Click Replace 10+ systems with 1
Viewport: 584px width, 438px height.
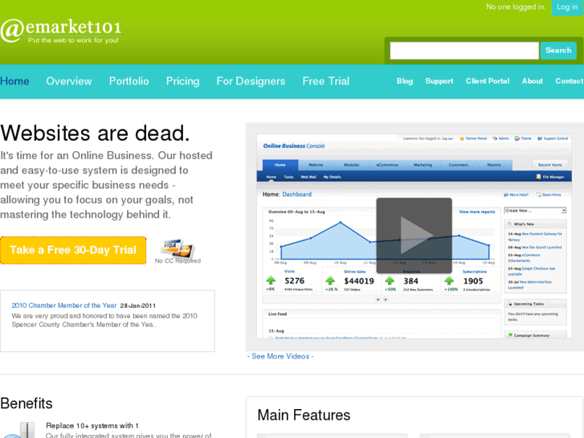coord(92,426)
